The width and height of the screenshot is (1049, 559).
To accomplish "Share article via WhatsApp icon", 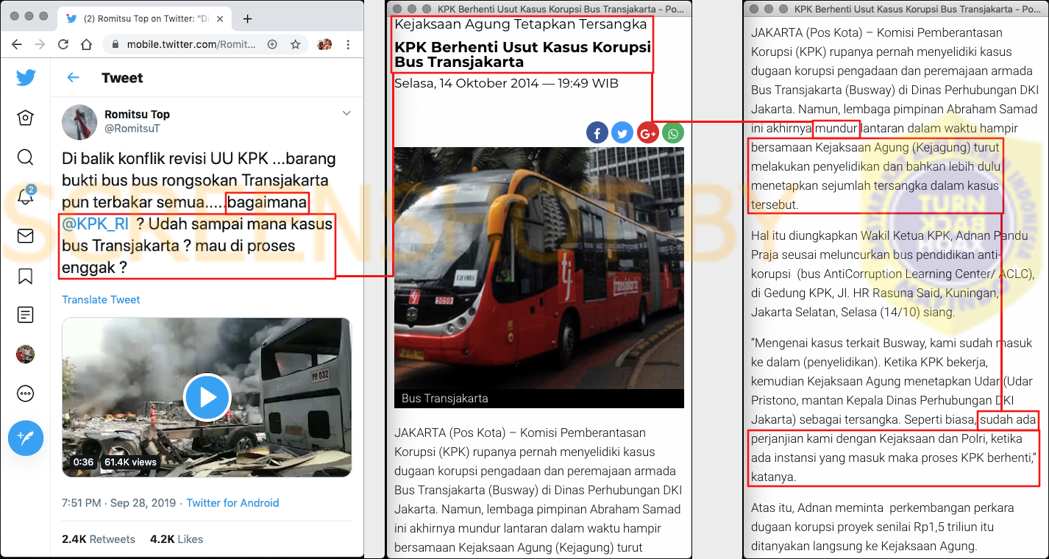I will [672, 133].
